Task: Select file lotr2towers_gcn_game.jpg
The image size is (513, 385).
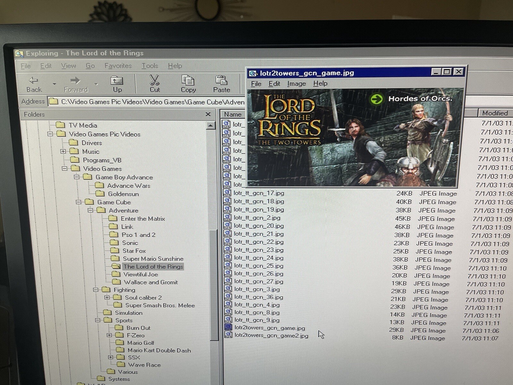Action: click(269, 328)
